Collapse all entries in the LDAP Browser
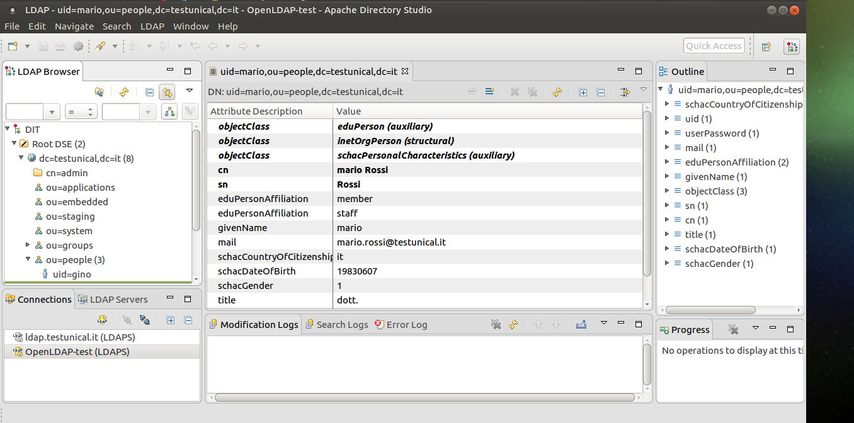The image size is (854, 423). click(149, 92)
